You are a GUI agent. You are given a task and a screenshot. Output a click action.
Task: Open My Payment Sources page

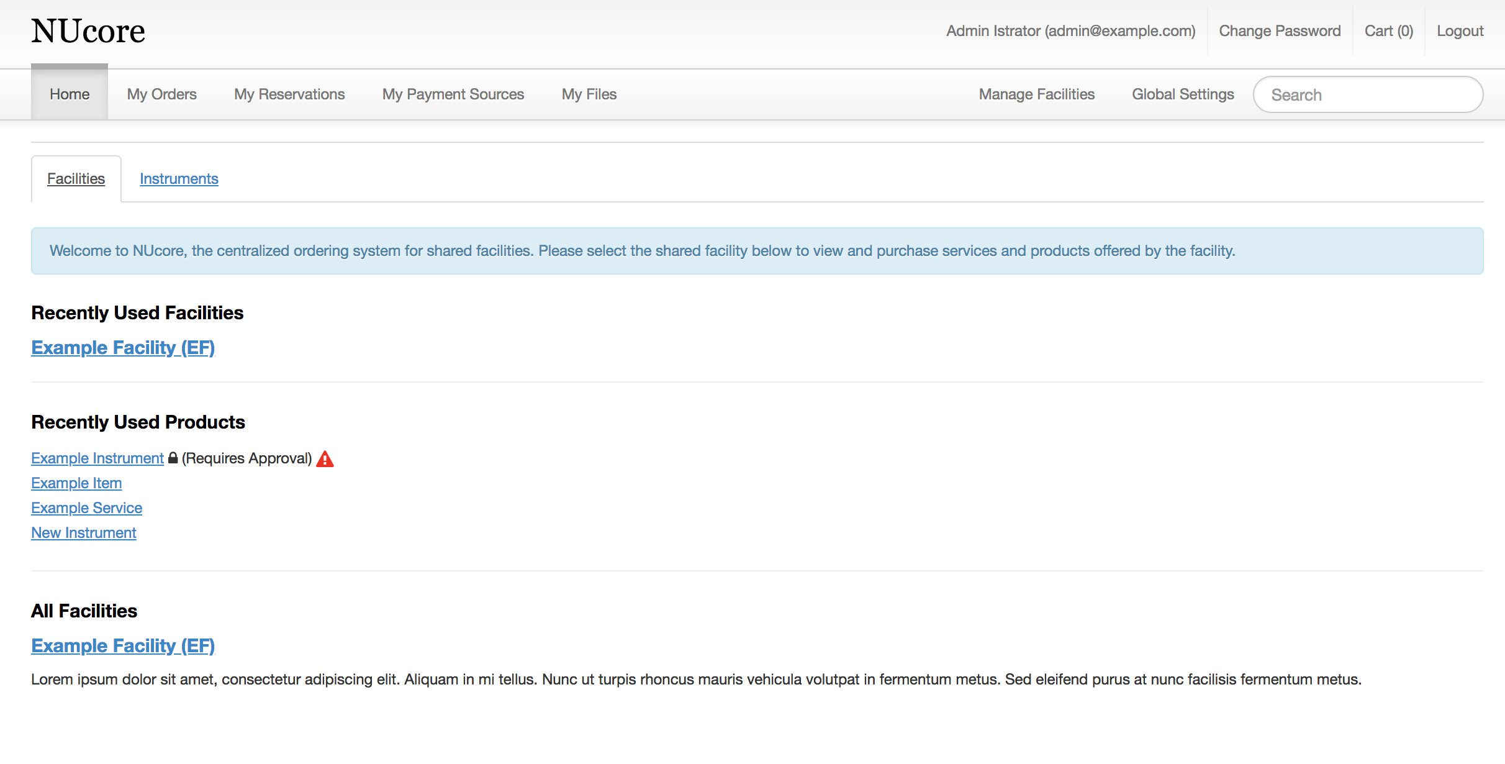[453, 94]
